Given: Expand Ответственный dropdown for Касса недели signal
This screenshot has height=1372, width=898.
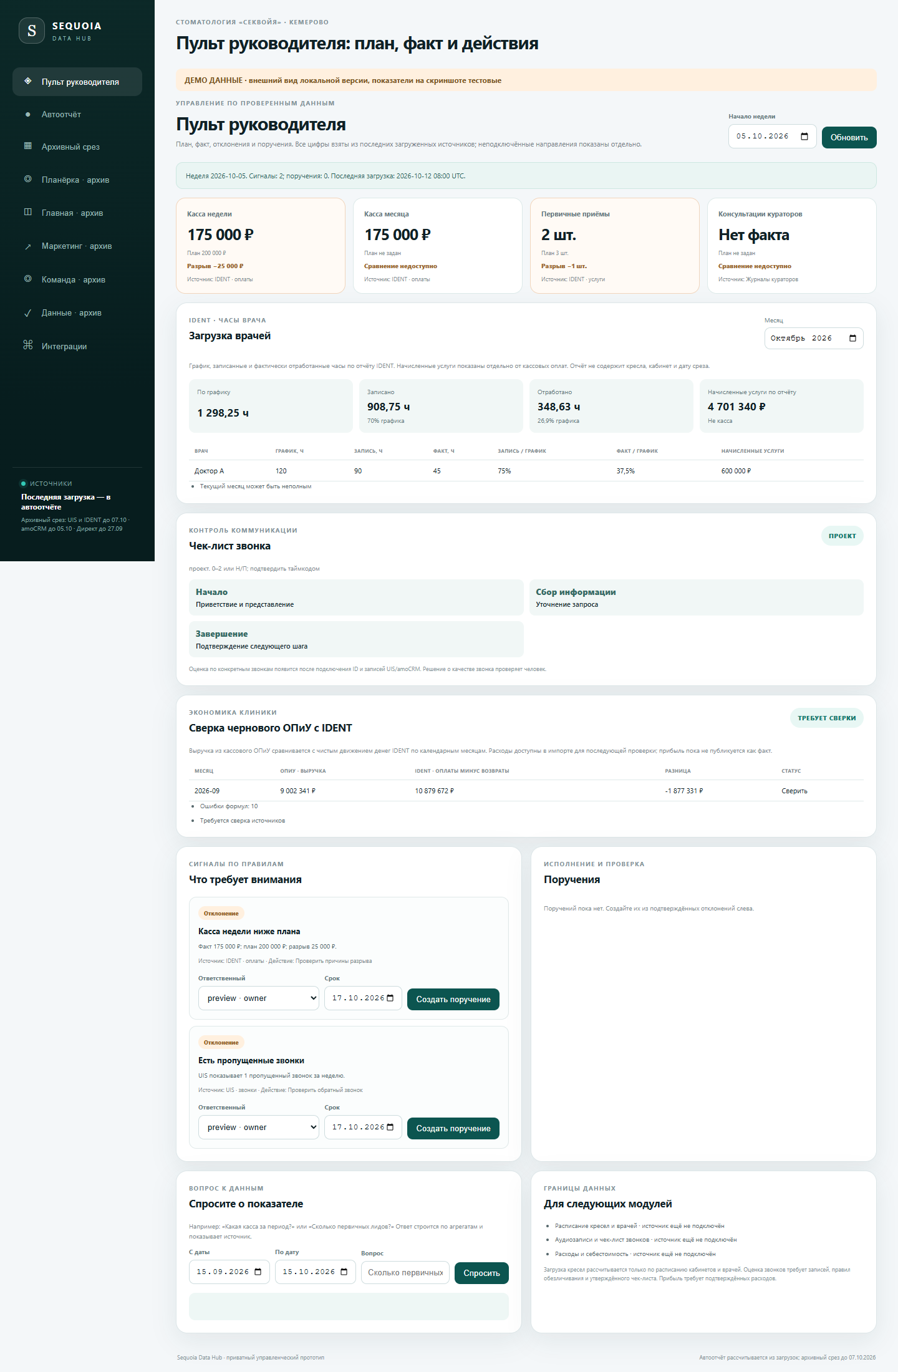Looking at the screenshot, I should click(259, 998).
